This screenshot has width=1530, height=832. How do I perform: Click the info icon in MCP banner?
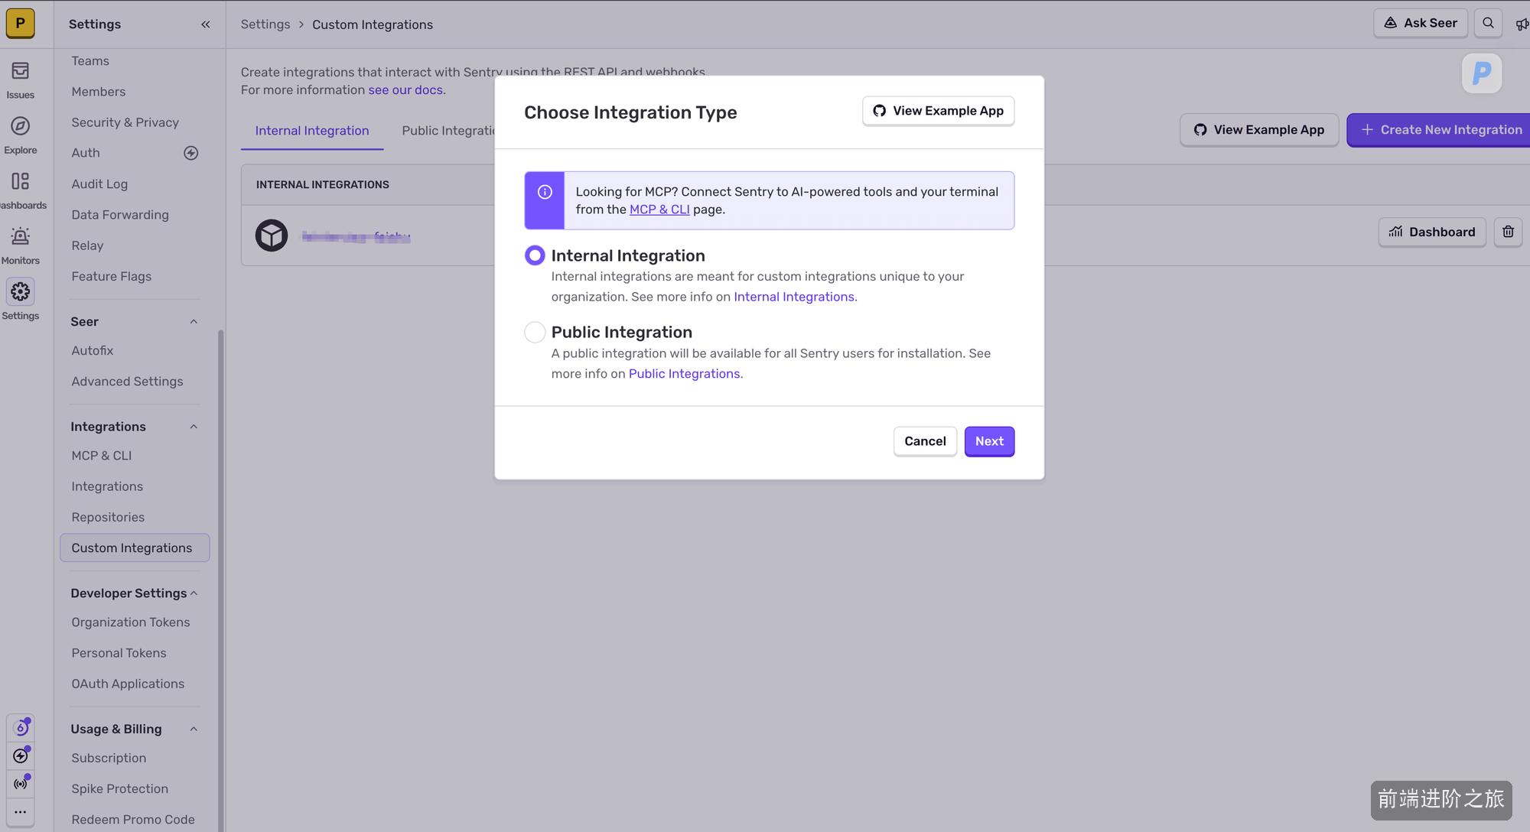coord(545,192)
